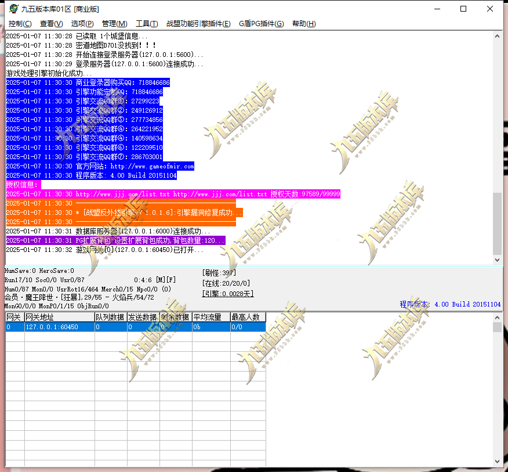
Task: Click log line 商业登录器购买QQ: 718846686
Action: pyautogui.click(x=88, y=82)
